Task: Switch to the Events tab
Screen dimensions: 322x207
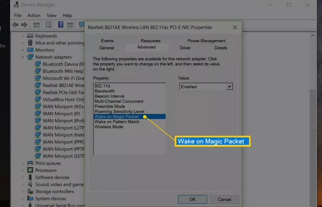Action: (107, 41)
